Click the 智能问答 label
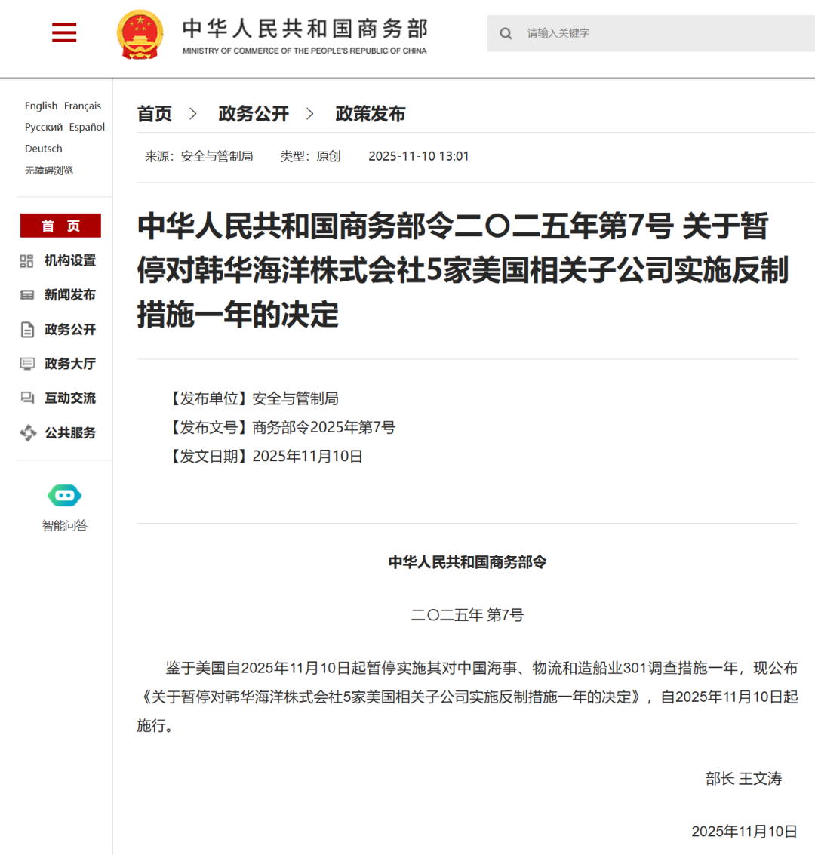815x855 pixels. pos(64,525)
